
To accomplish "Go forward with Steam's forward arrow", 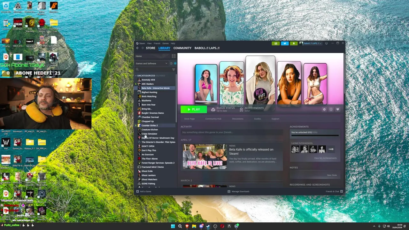I will click(142, 48).
